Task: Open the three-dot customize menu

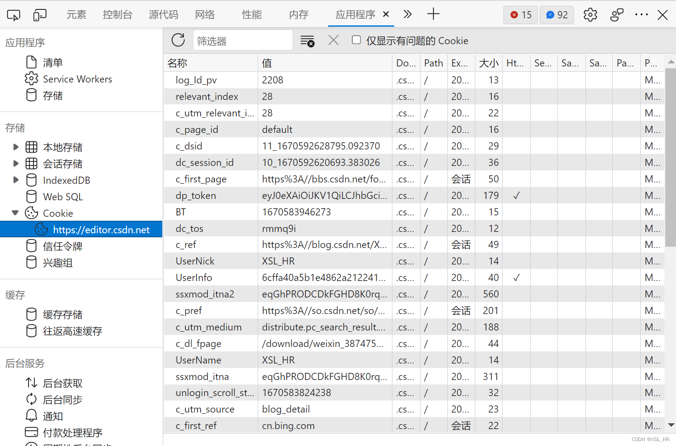Action: click(x=641, y=15)
